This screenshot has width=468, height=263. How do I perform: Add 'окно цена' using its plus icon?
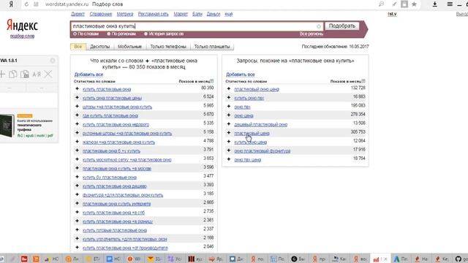[229, 115]
